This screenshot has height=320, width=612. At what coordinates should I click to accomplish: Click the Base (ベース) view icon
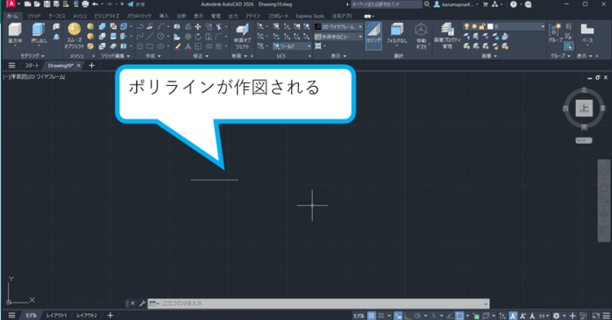587,30
